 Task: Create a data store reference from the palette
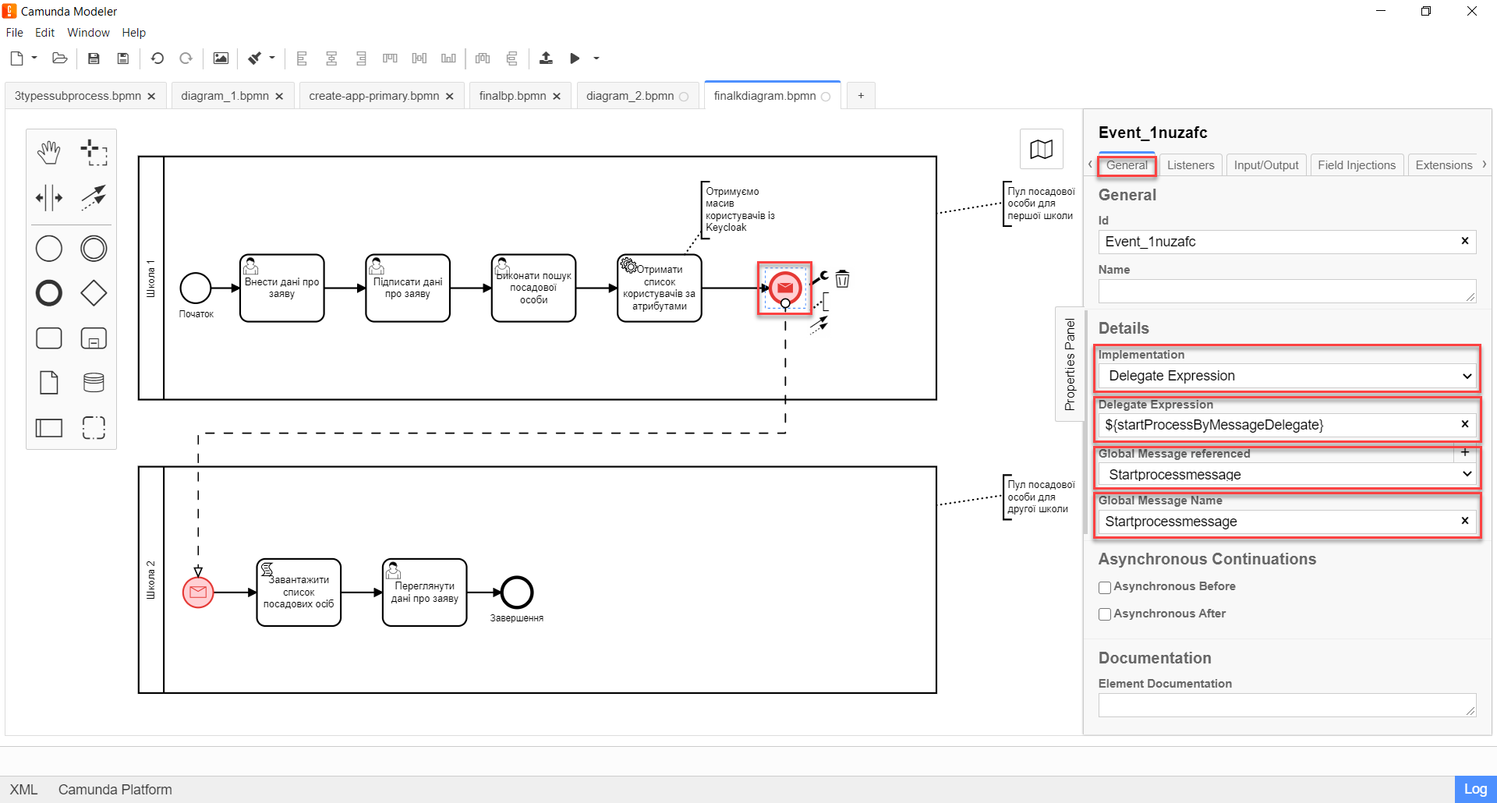(x=94, y=383)
